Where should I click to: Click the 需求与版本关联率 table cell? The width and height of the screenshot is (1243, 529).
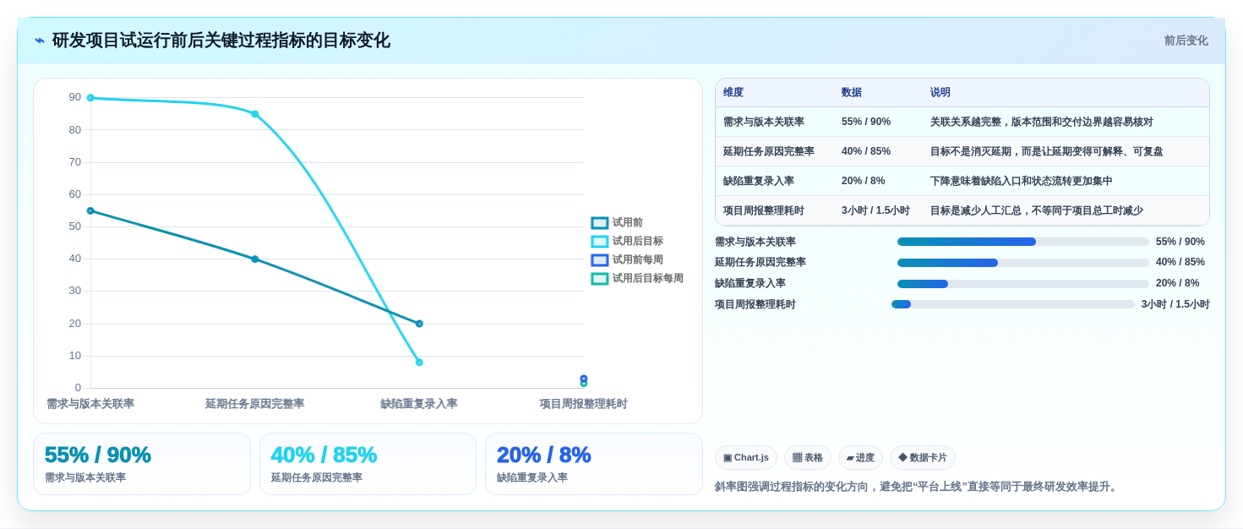point(774,122)
